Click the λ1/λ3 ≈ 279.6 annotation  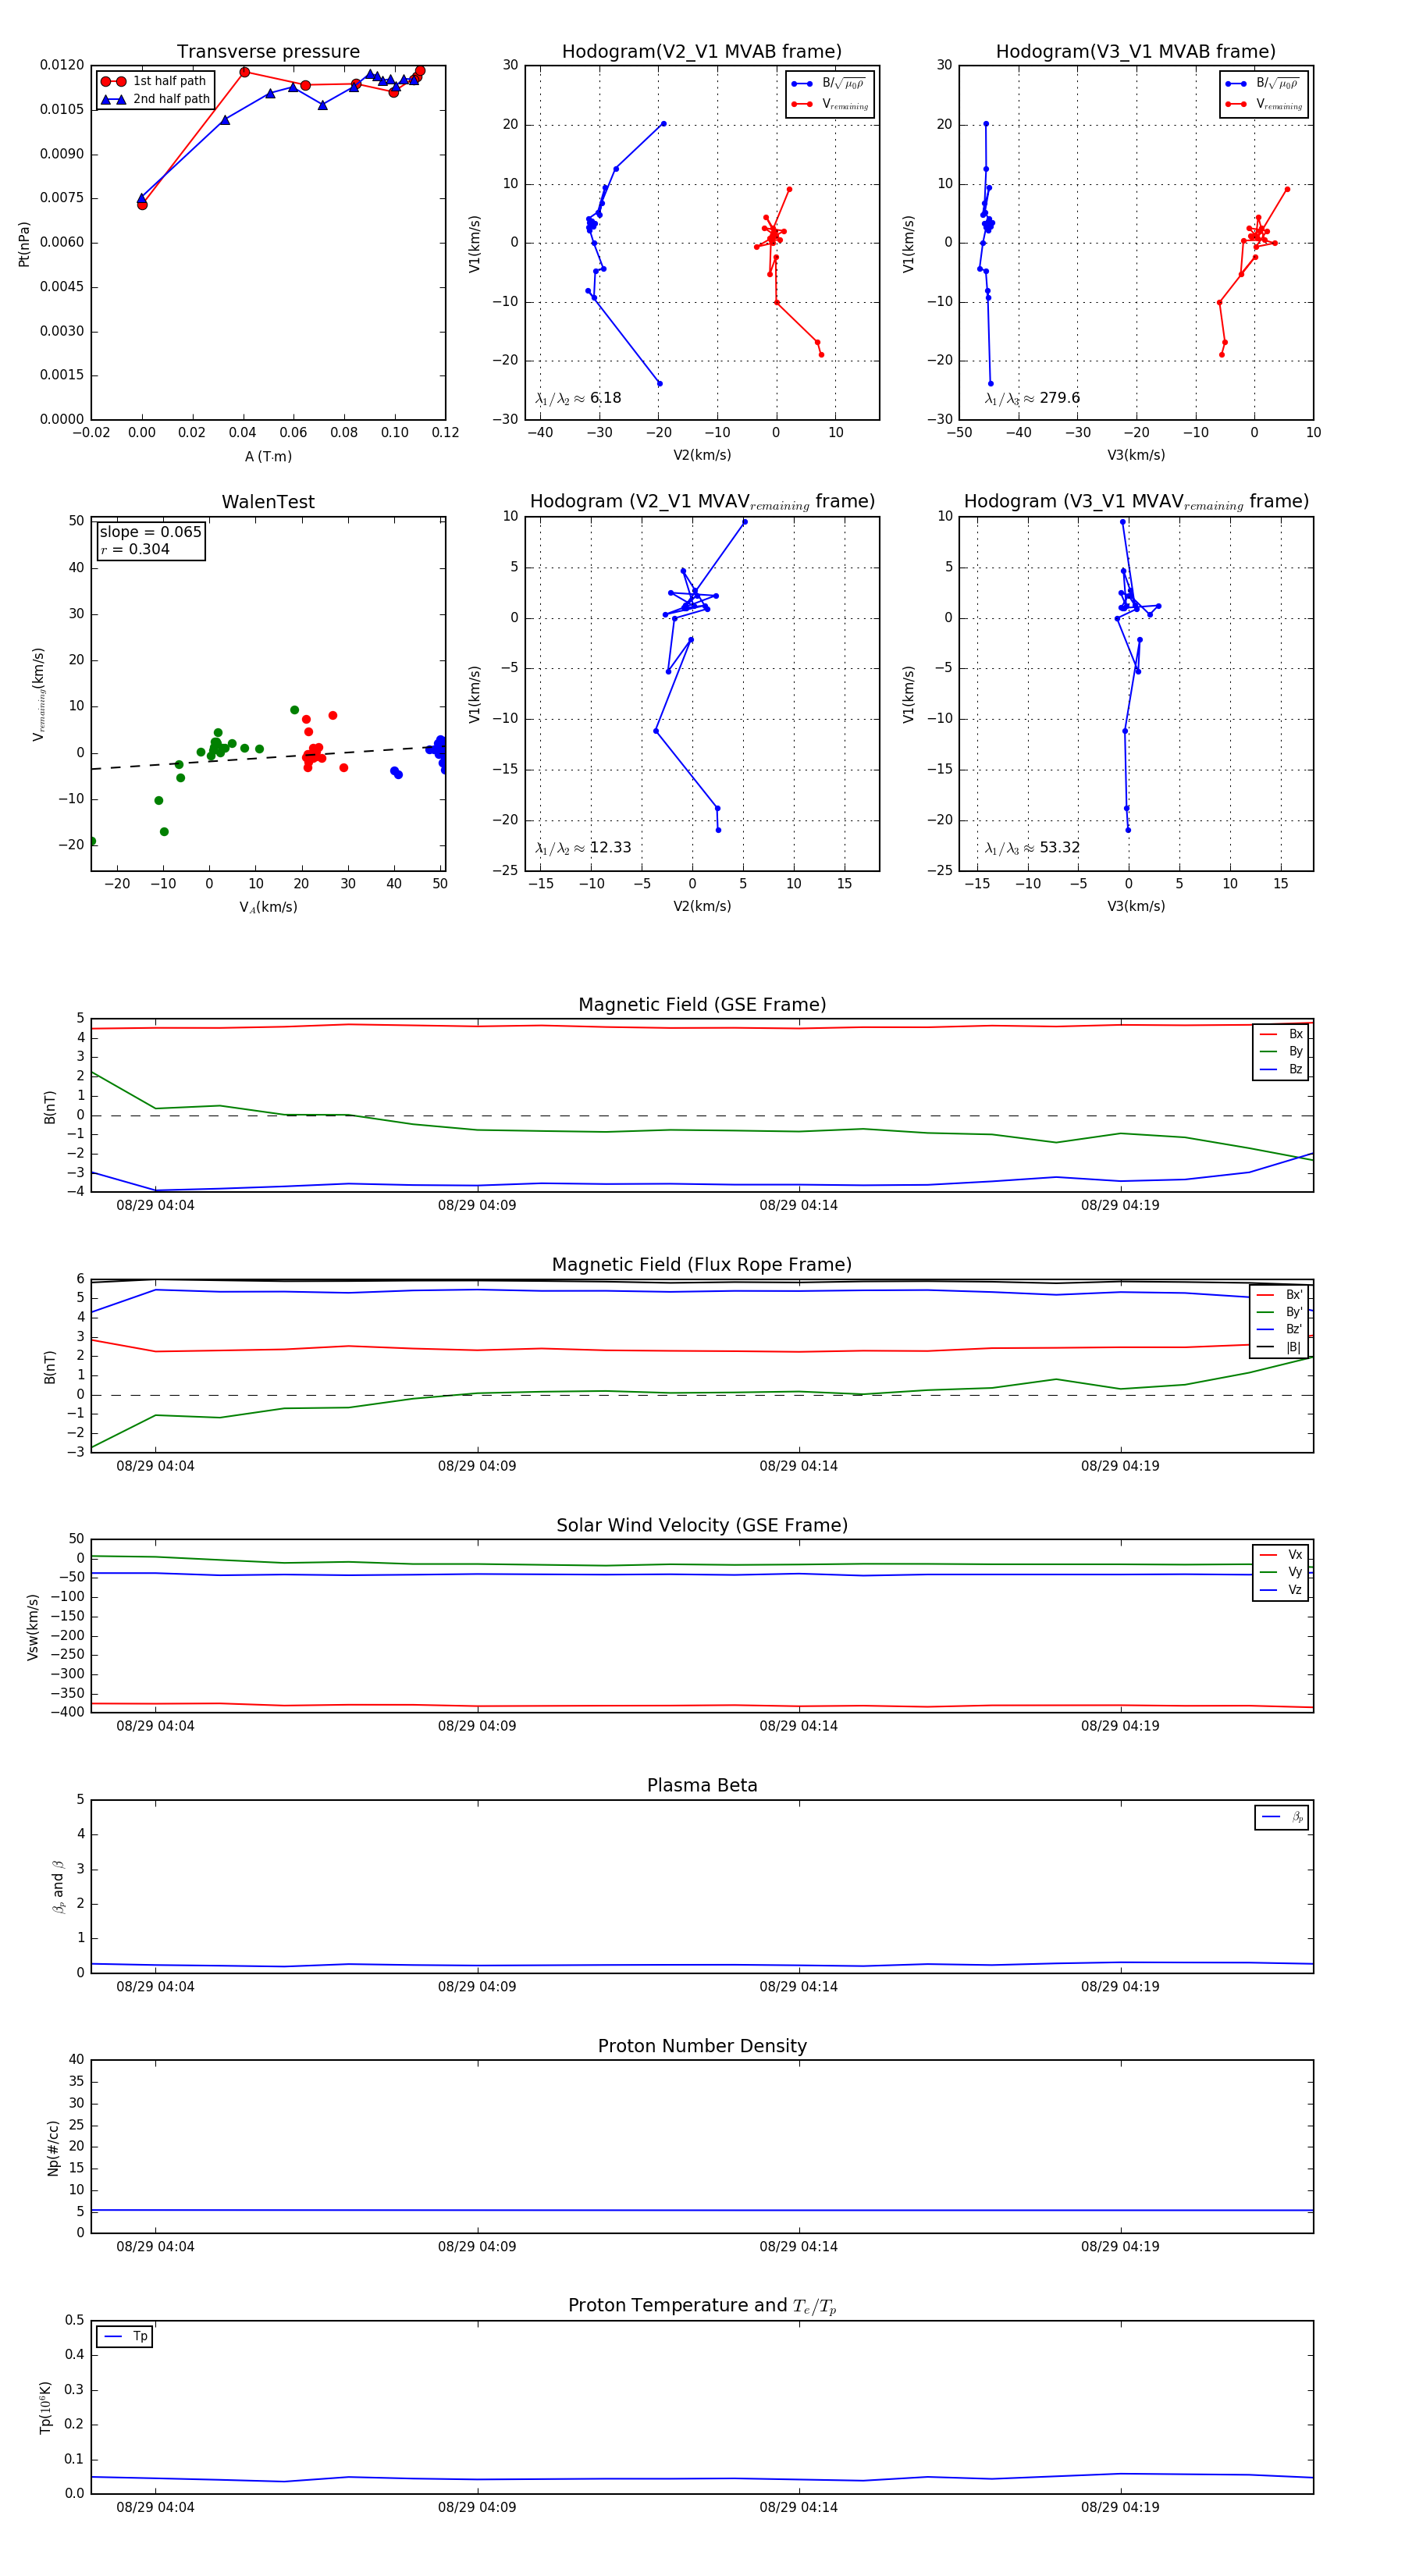pyautogui.click(x=1032, y=398)
